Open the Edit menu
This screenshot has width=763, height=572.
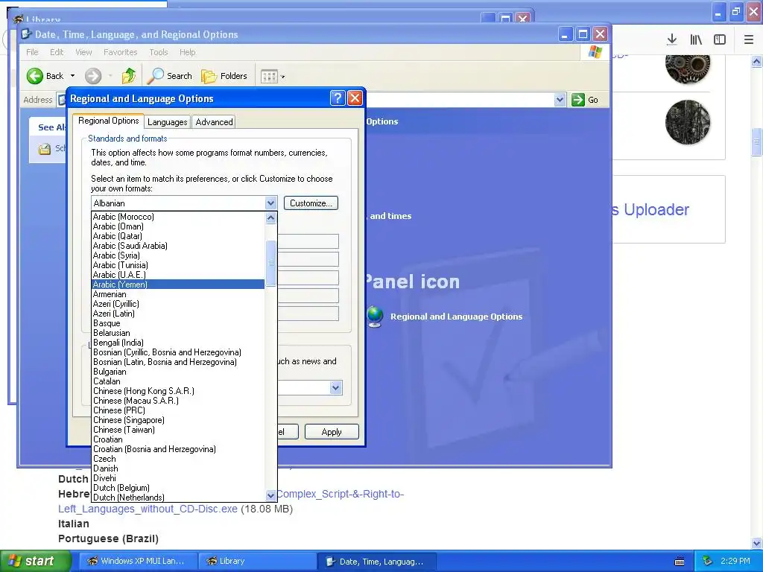(57, 52)
